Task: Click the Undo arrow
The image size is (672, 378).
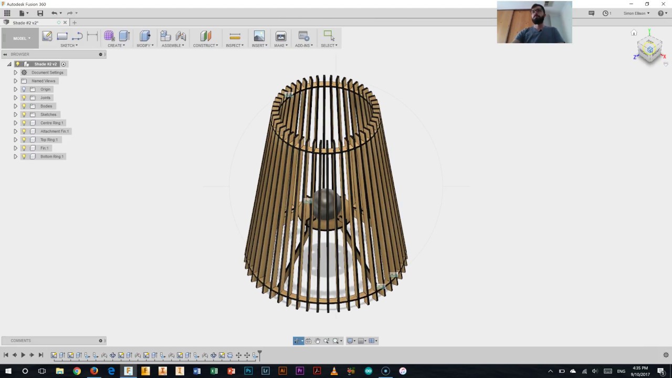Action: click(x=54, y=13)
